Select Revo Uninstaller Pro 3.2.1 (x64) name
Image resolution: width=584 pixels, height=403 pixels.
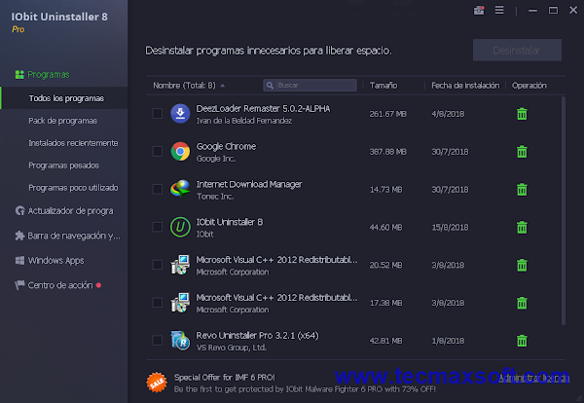(257, 336)
